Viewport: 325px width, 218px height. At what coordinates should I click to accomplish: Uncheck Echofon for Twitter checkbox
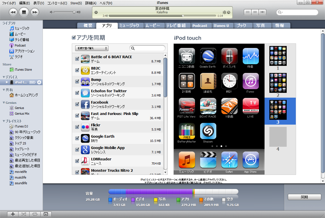point(77,93)
